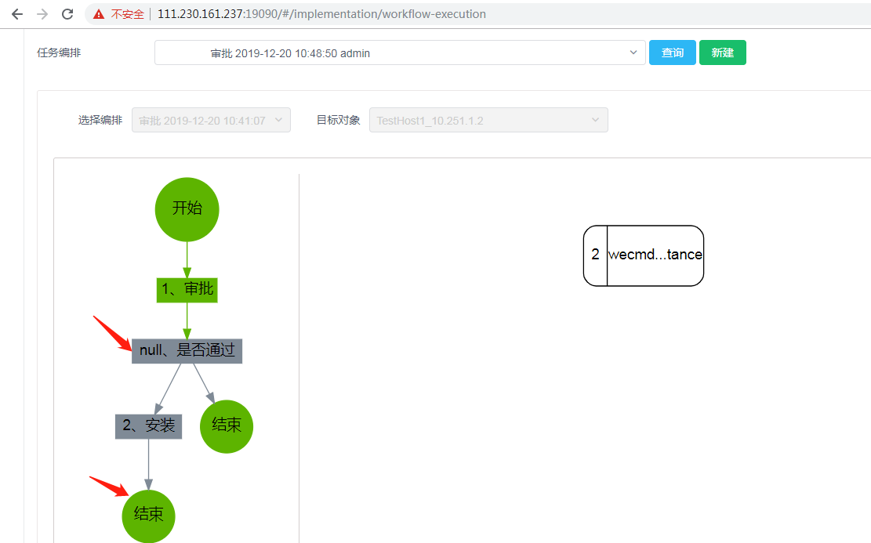
Task: Click the browser forward arrow
Action: [42, 14]
